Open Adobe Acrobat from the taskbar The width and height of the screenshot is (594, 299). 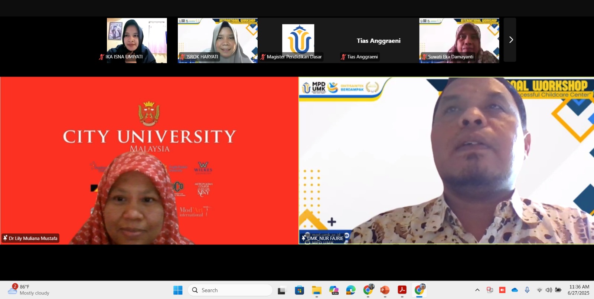coord(402,290)
